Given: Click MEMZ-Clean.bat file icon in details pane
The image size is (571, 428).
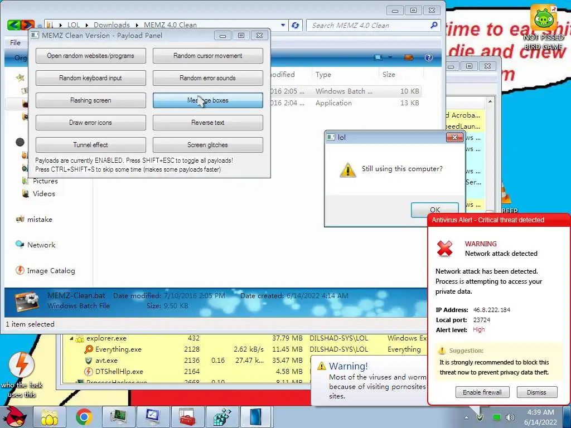Looking at the screenshot, I should tap(27, 301).
